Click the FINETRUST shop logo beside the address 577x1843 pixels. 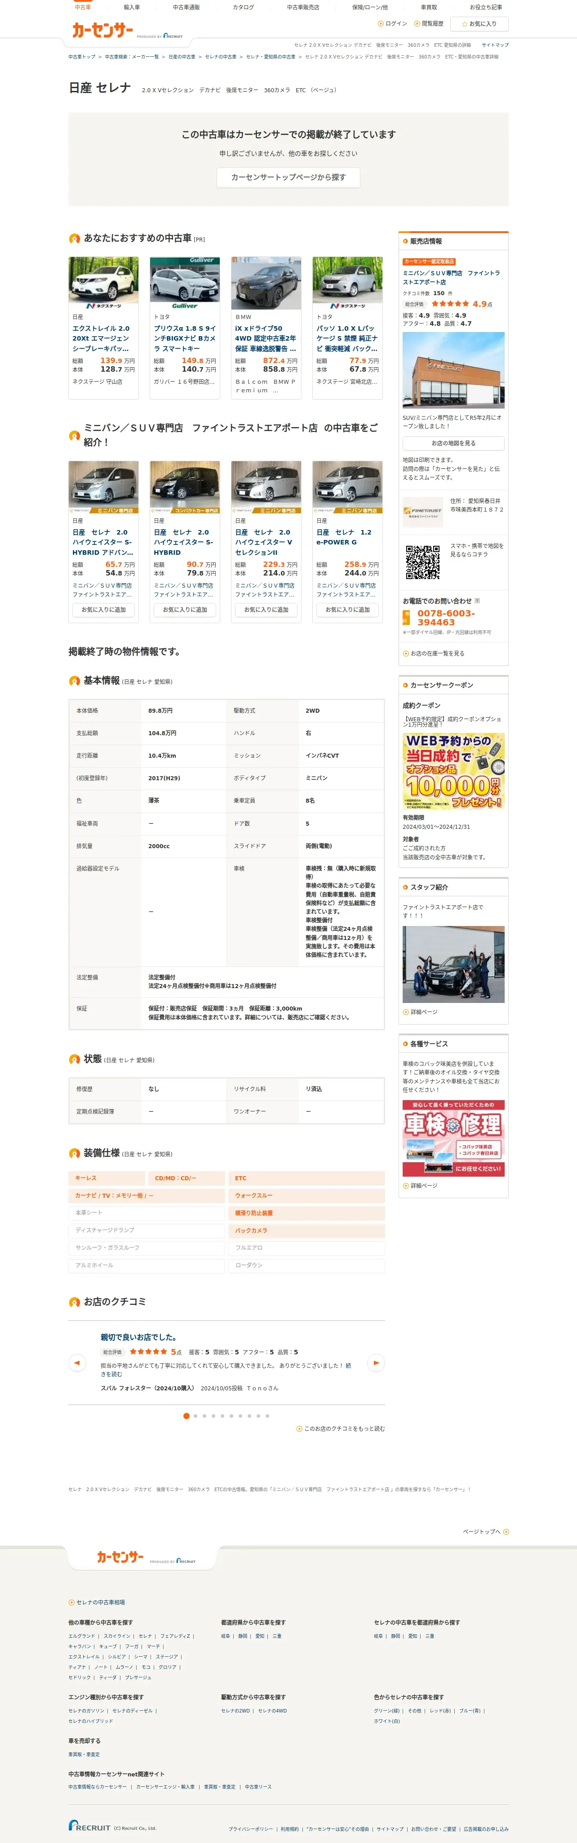click(x=423, y=512)
